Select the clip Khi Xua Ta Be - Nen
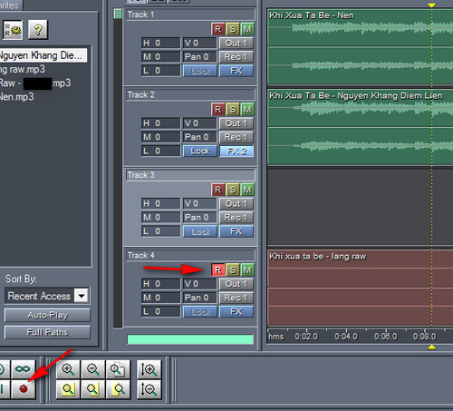Image resolution: width=453 pixels, height=411 pixels. [360, 46]
